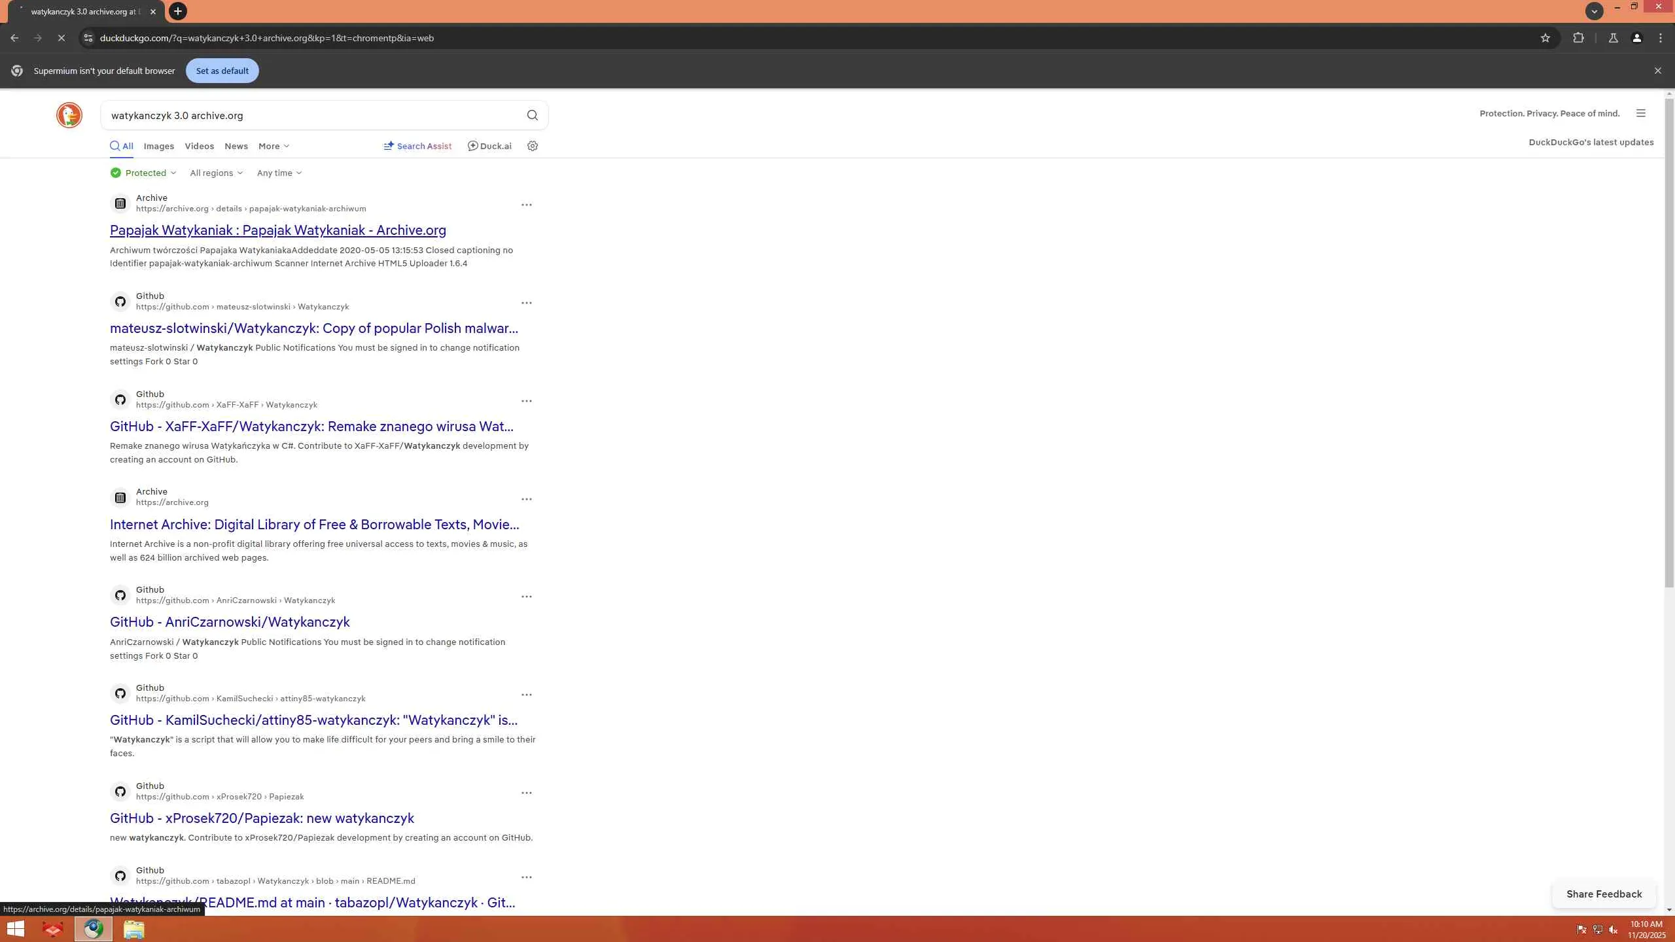
Task: Click the DuckDuckGo logo icon
Action: (69, 115)
